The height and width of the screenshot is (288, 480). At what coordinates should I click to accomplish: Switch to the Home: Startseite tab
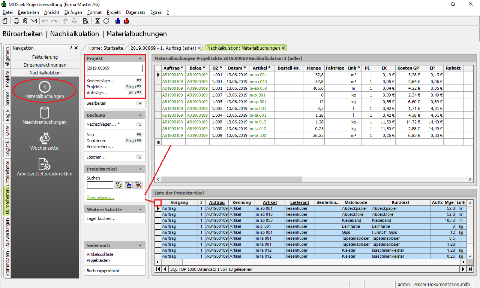pos(106,48)
